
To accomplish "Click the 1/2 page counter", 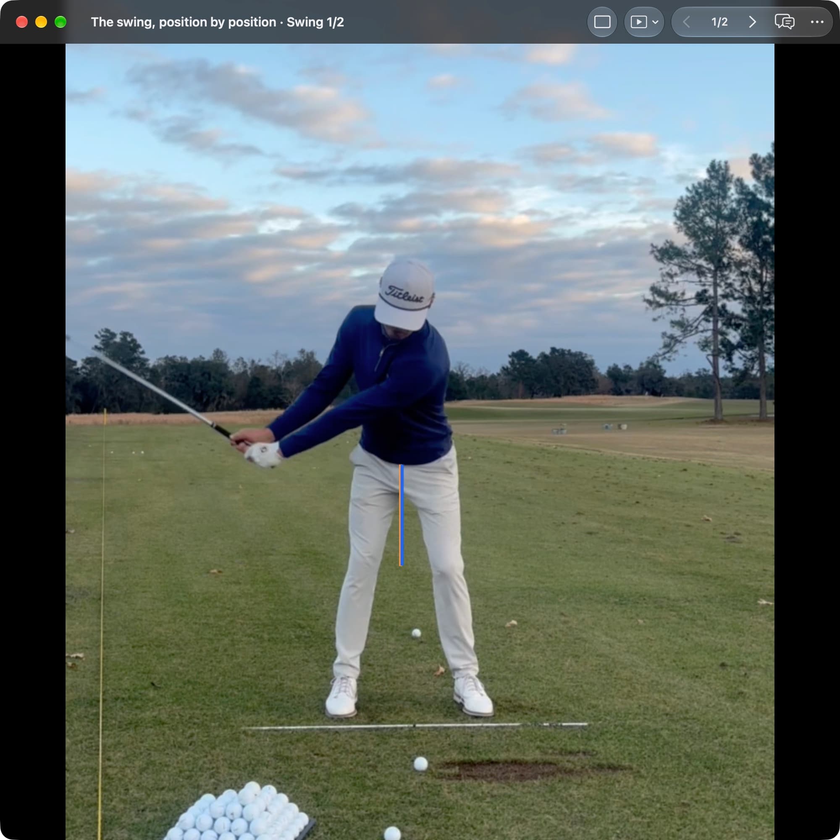I will [719, 22].
